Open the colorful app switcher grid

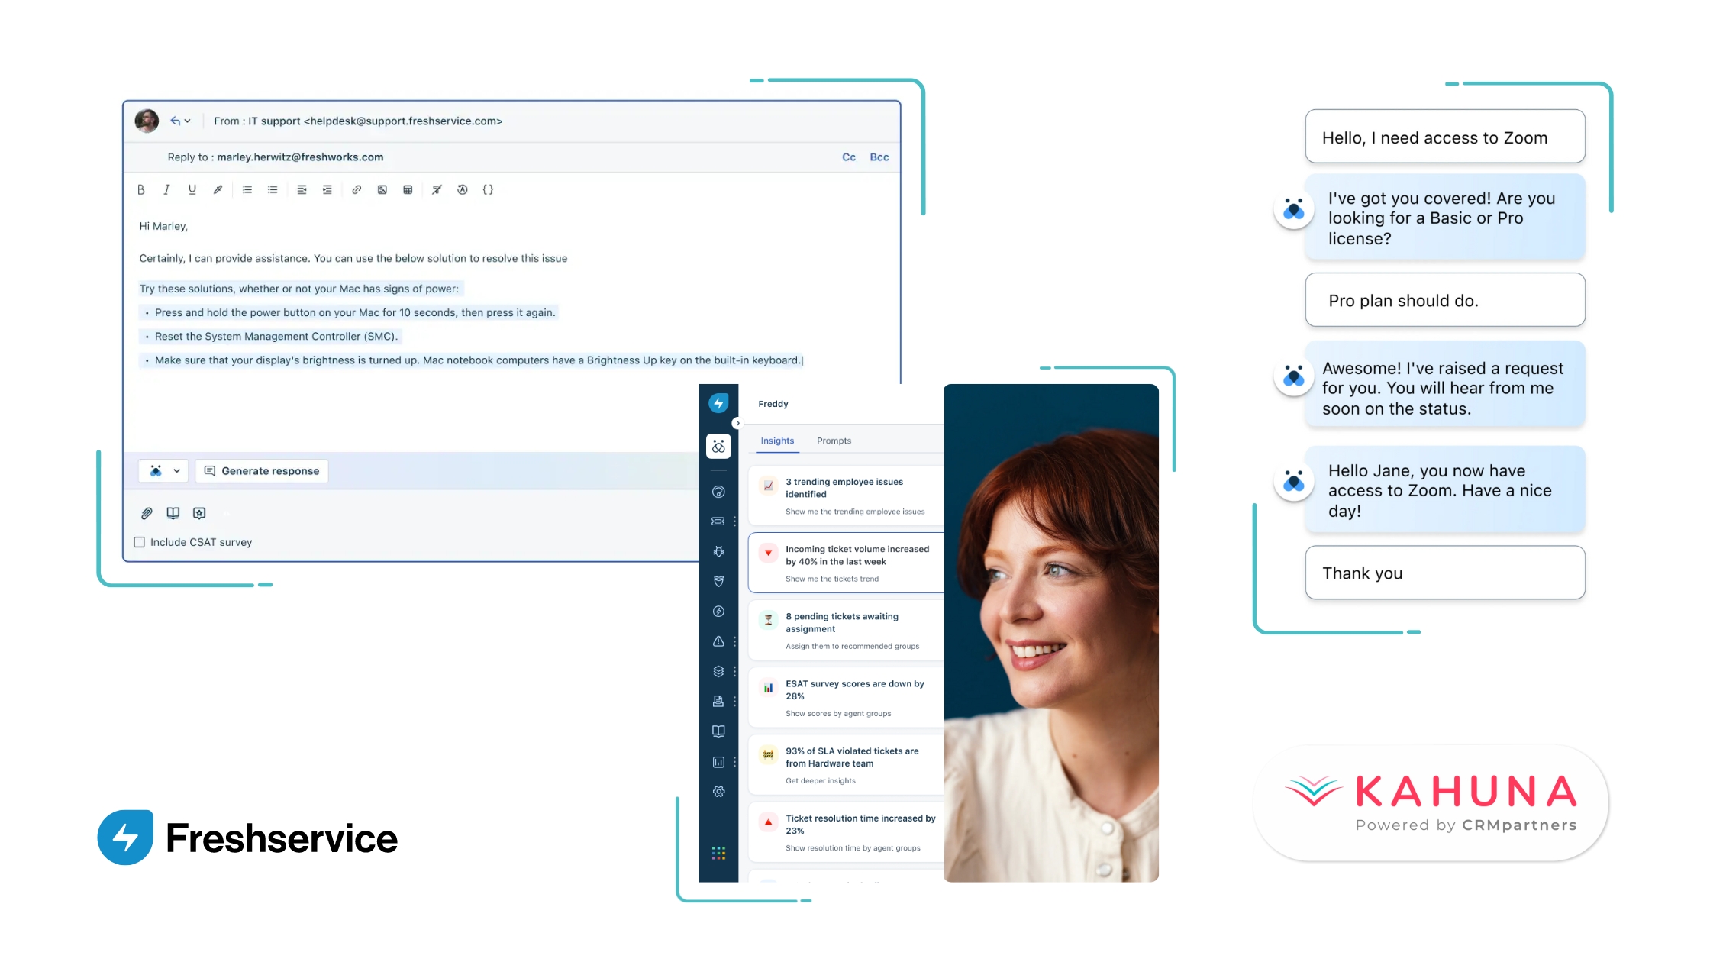(718, 854)
